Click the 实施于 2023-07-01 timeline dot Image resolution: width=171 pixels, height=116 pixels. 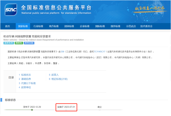pos(66,110)
